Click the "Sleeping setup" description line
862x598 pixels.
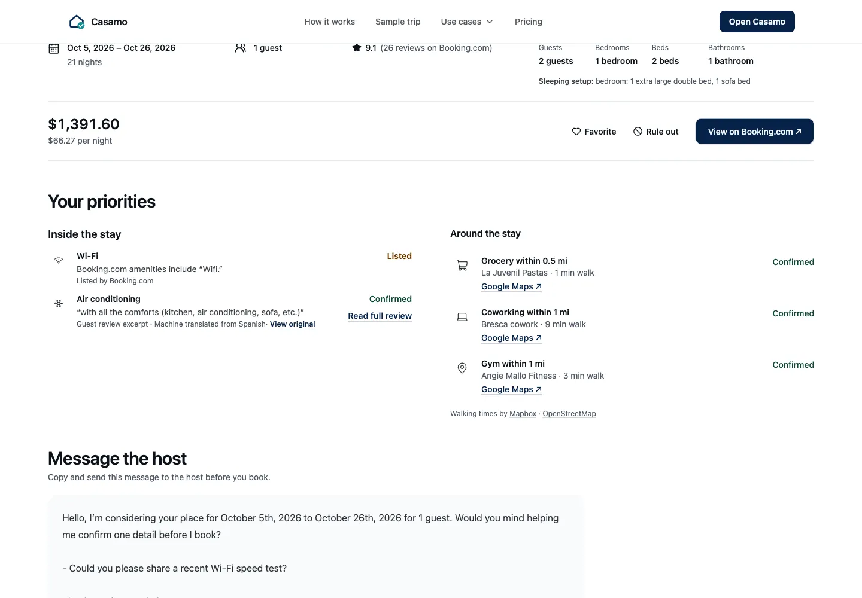coord(644,81)
